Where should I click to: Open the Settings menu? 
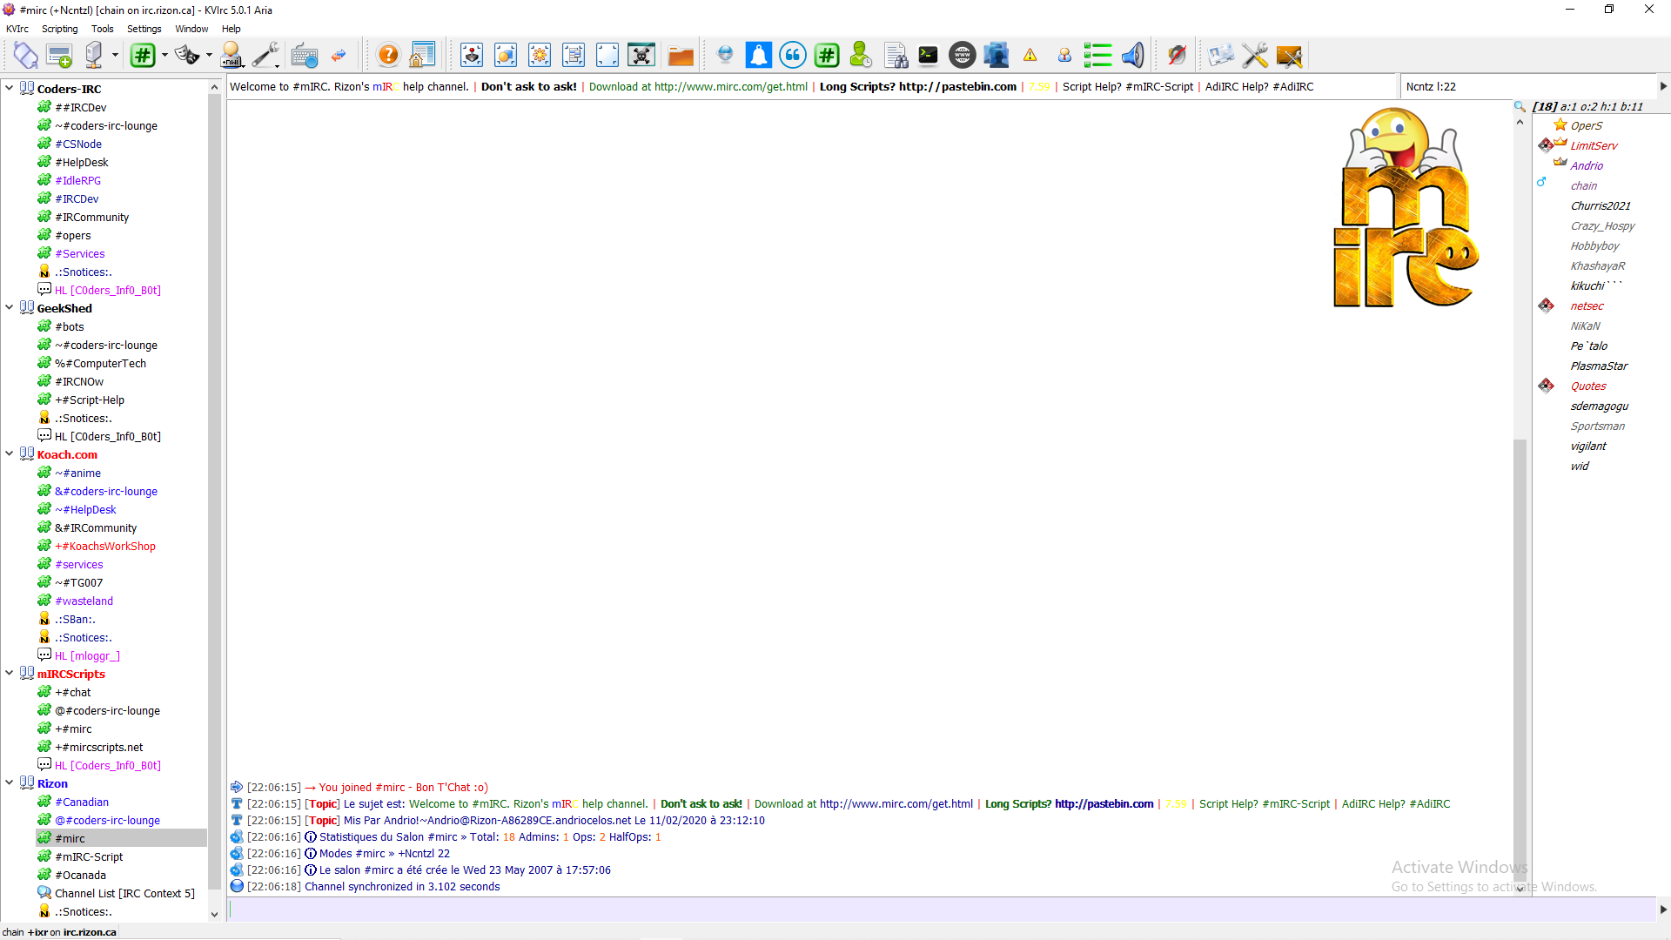tap(144, 29)
